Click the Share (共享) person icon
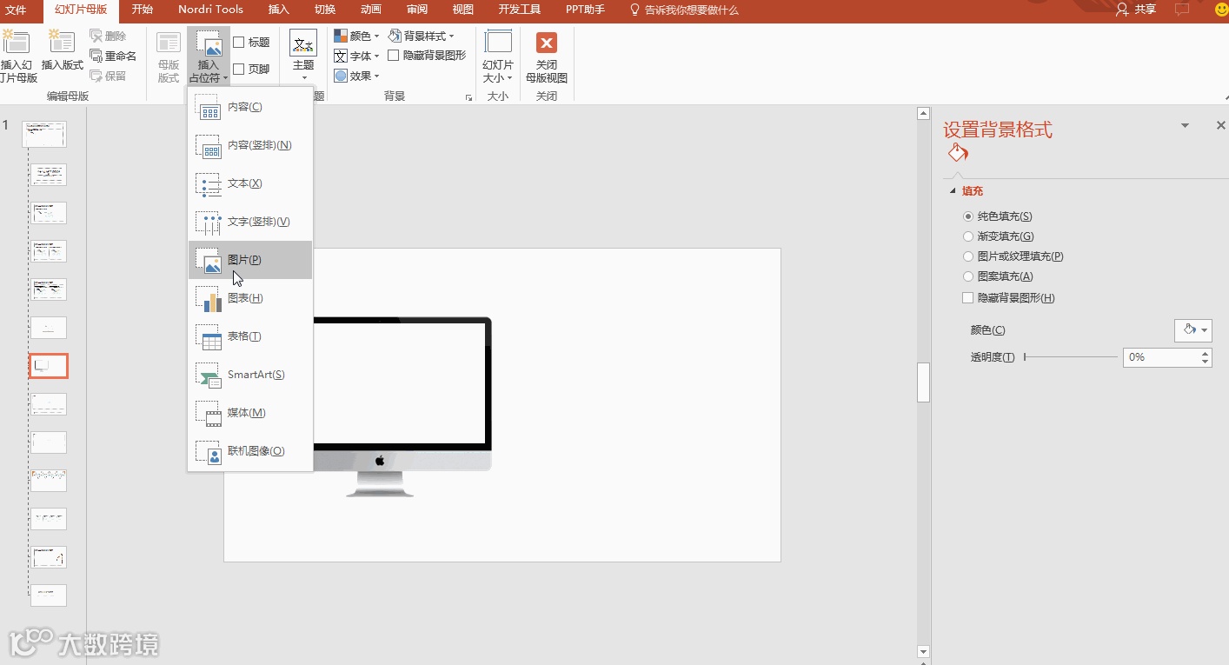 pos(1123,10)
